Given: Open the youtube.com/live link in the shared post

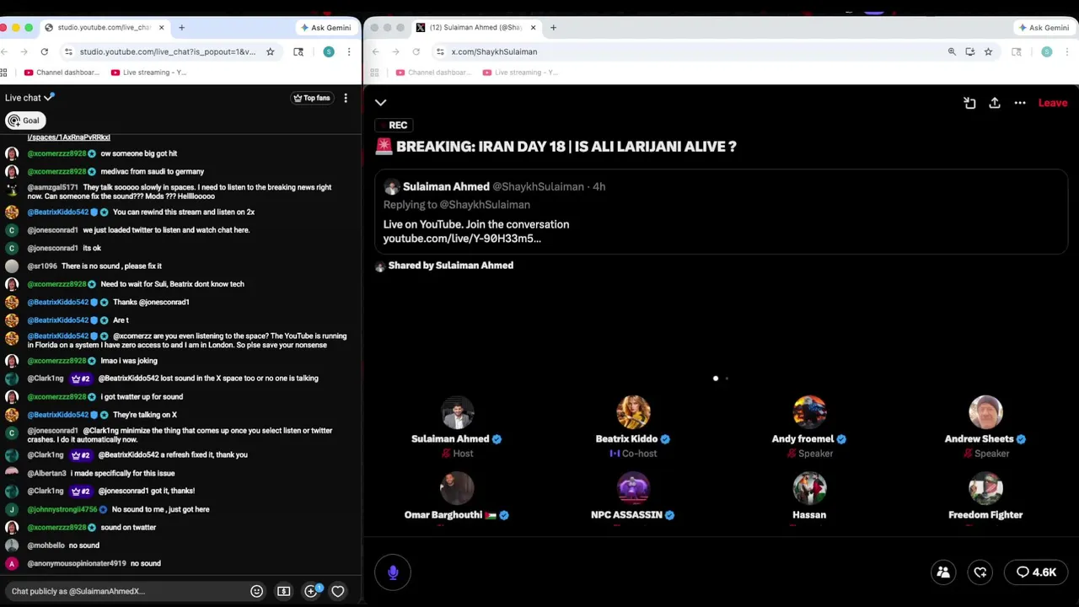Looking at the screenshot, I should pos(462,239).
